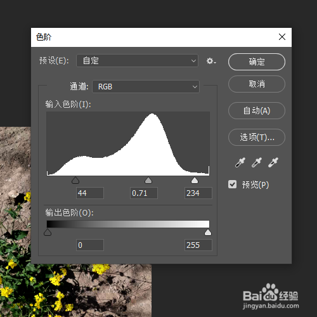Viewport: 317px width, 317px height.
Task: Click the 确定 confirm button
Action: 257,61
